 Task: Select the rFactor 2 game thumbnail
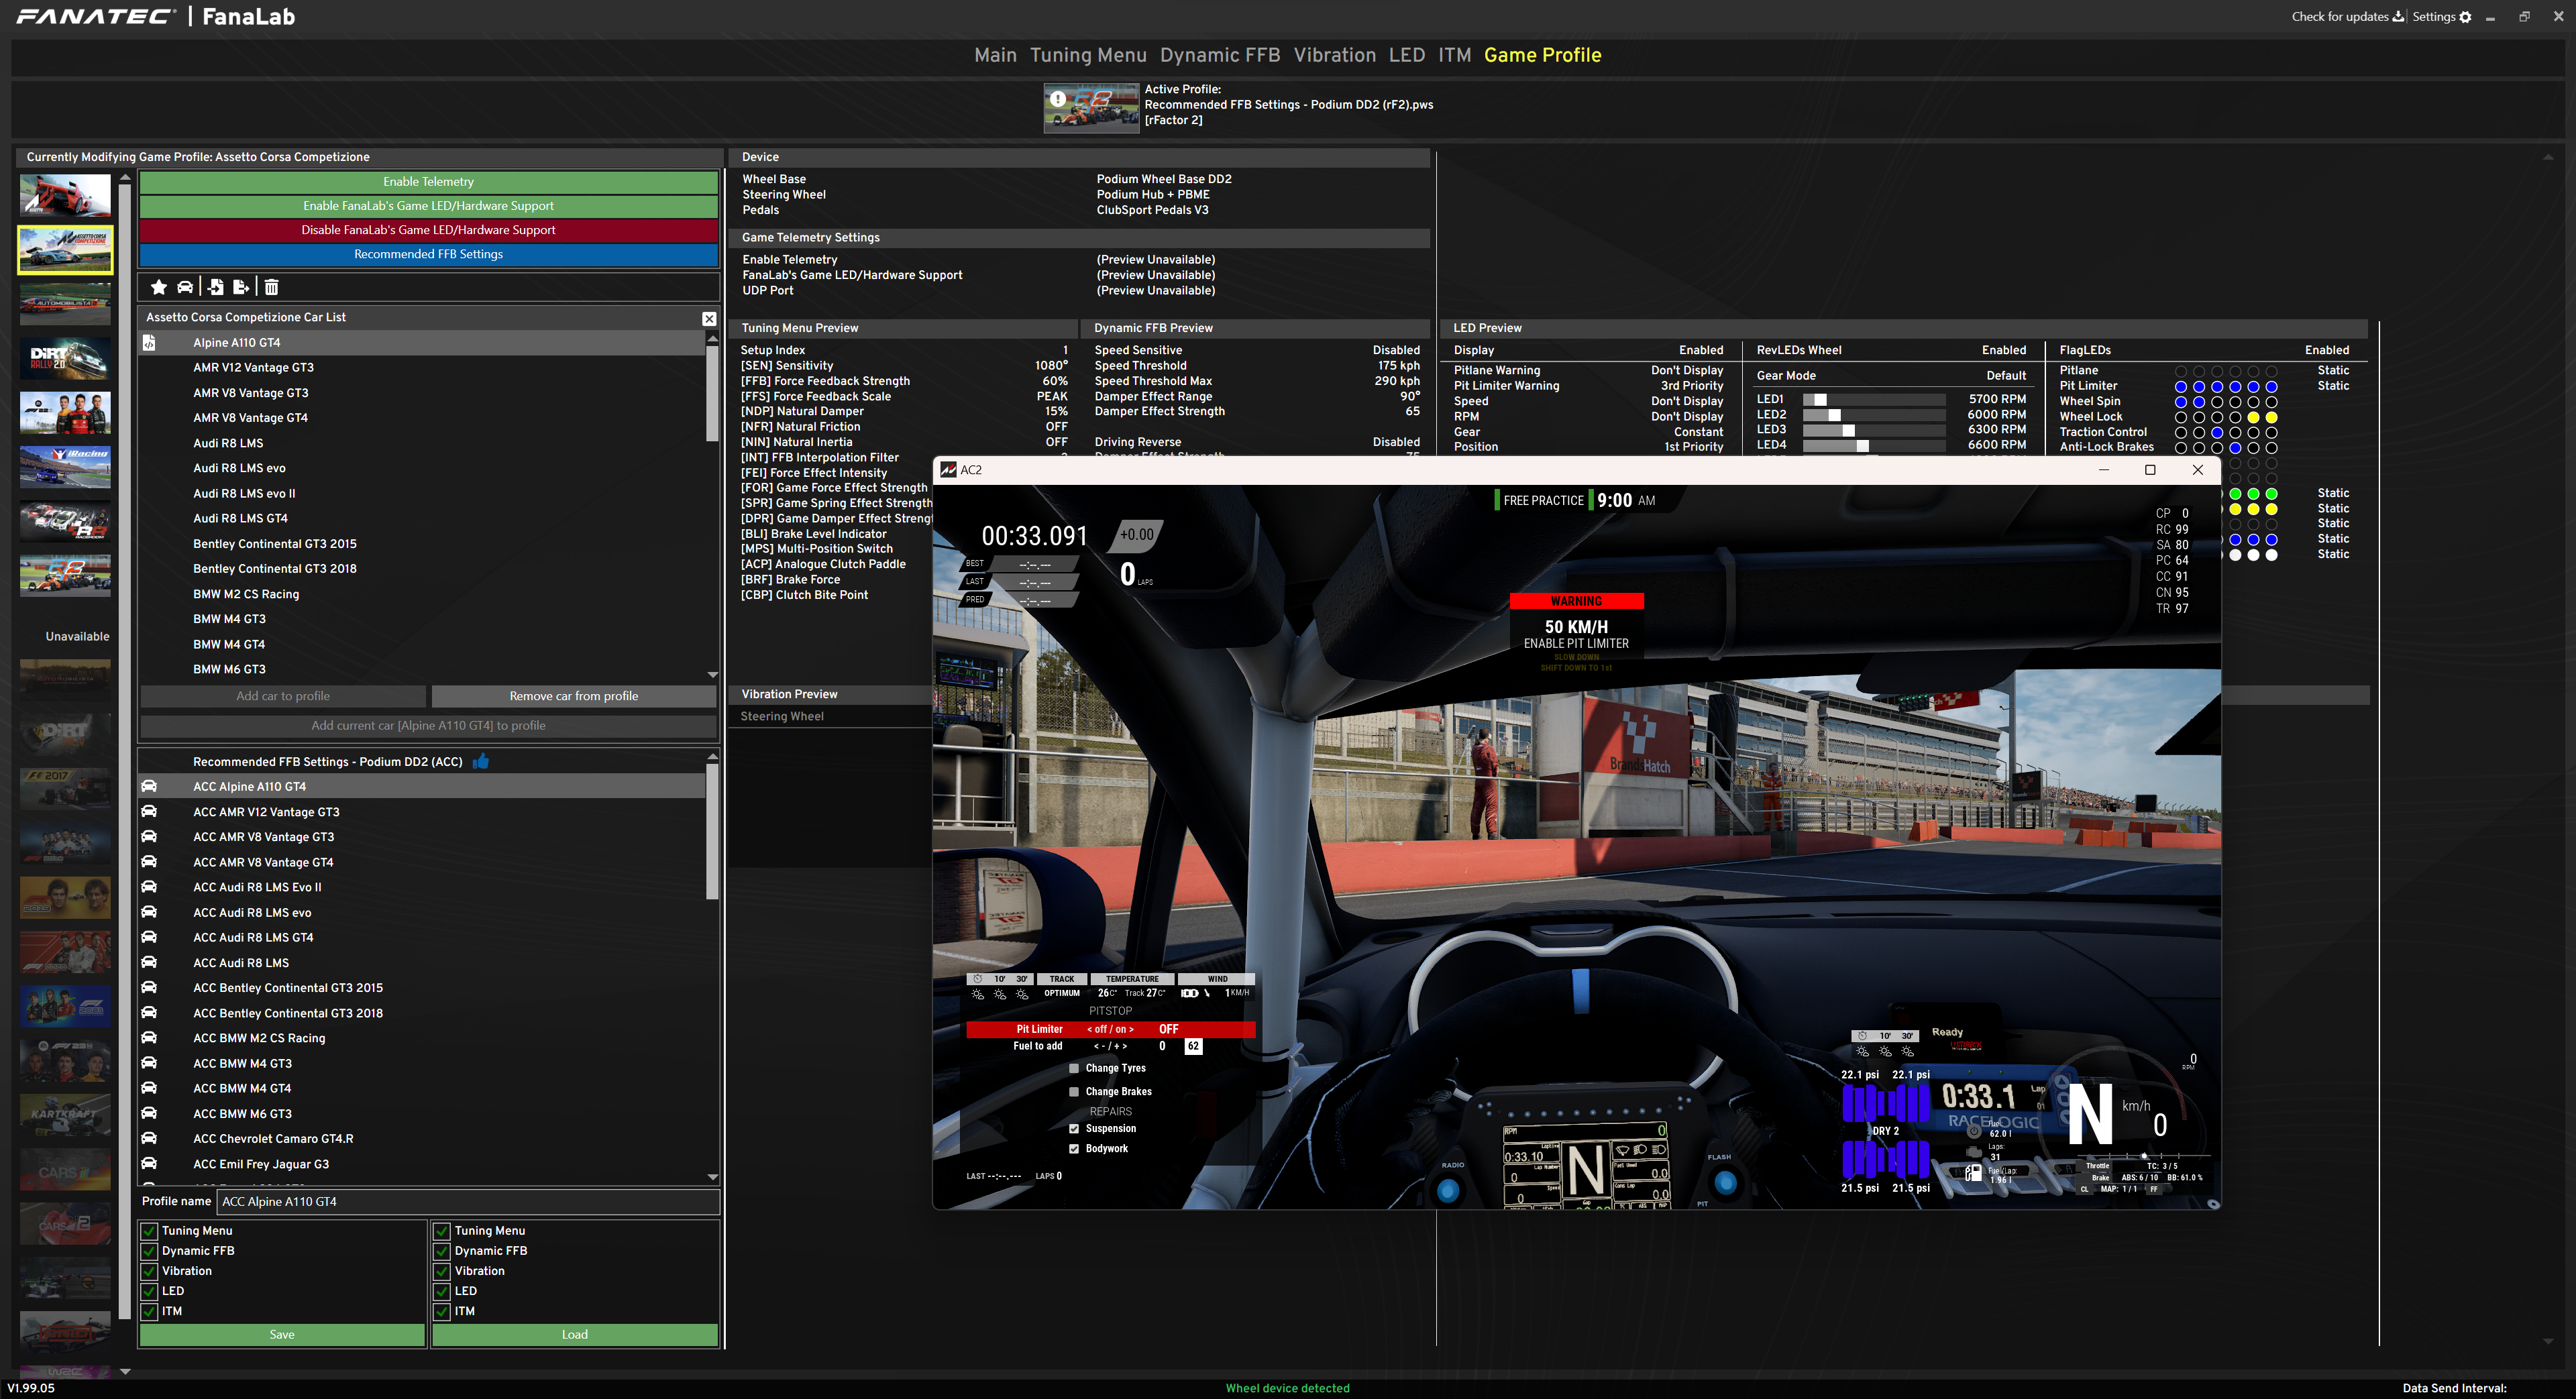click(x=65, y=575)
